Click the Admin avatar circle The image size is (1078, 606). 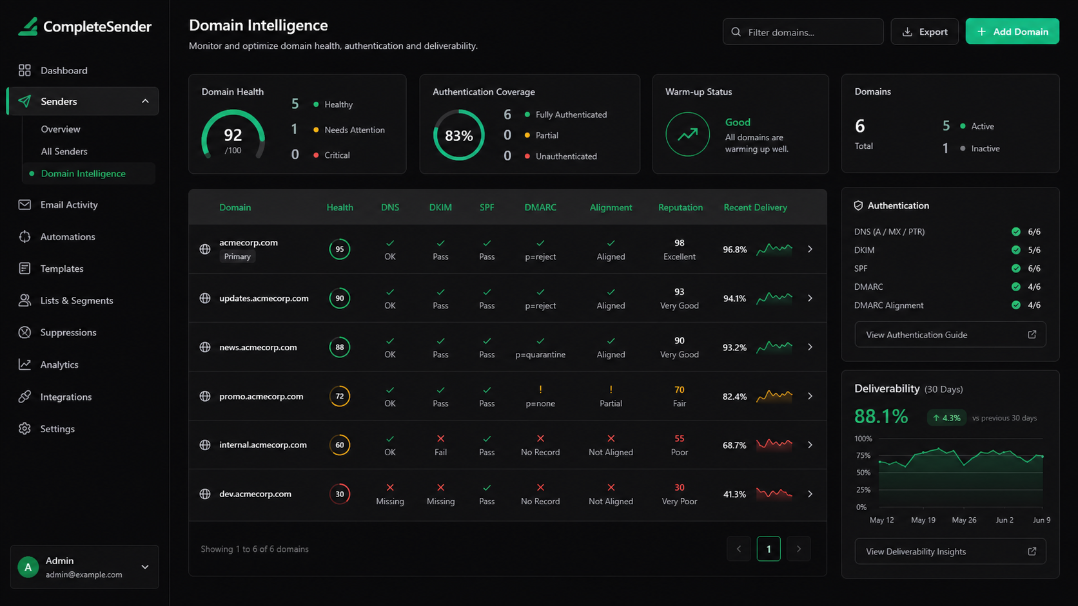point(28,567)
